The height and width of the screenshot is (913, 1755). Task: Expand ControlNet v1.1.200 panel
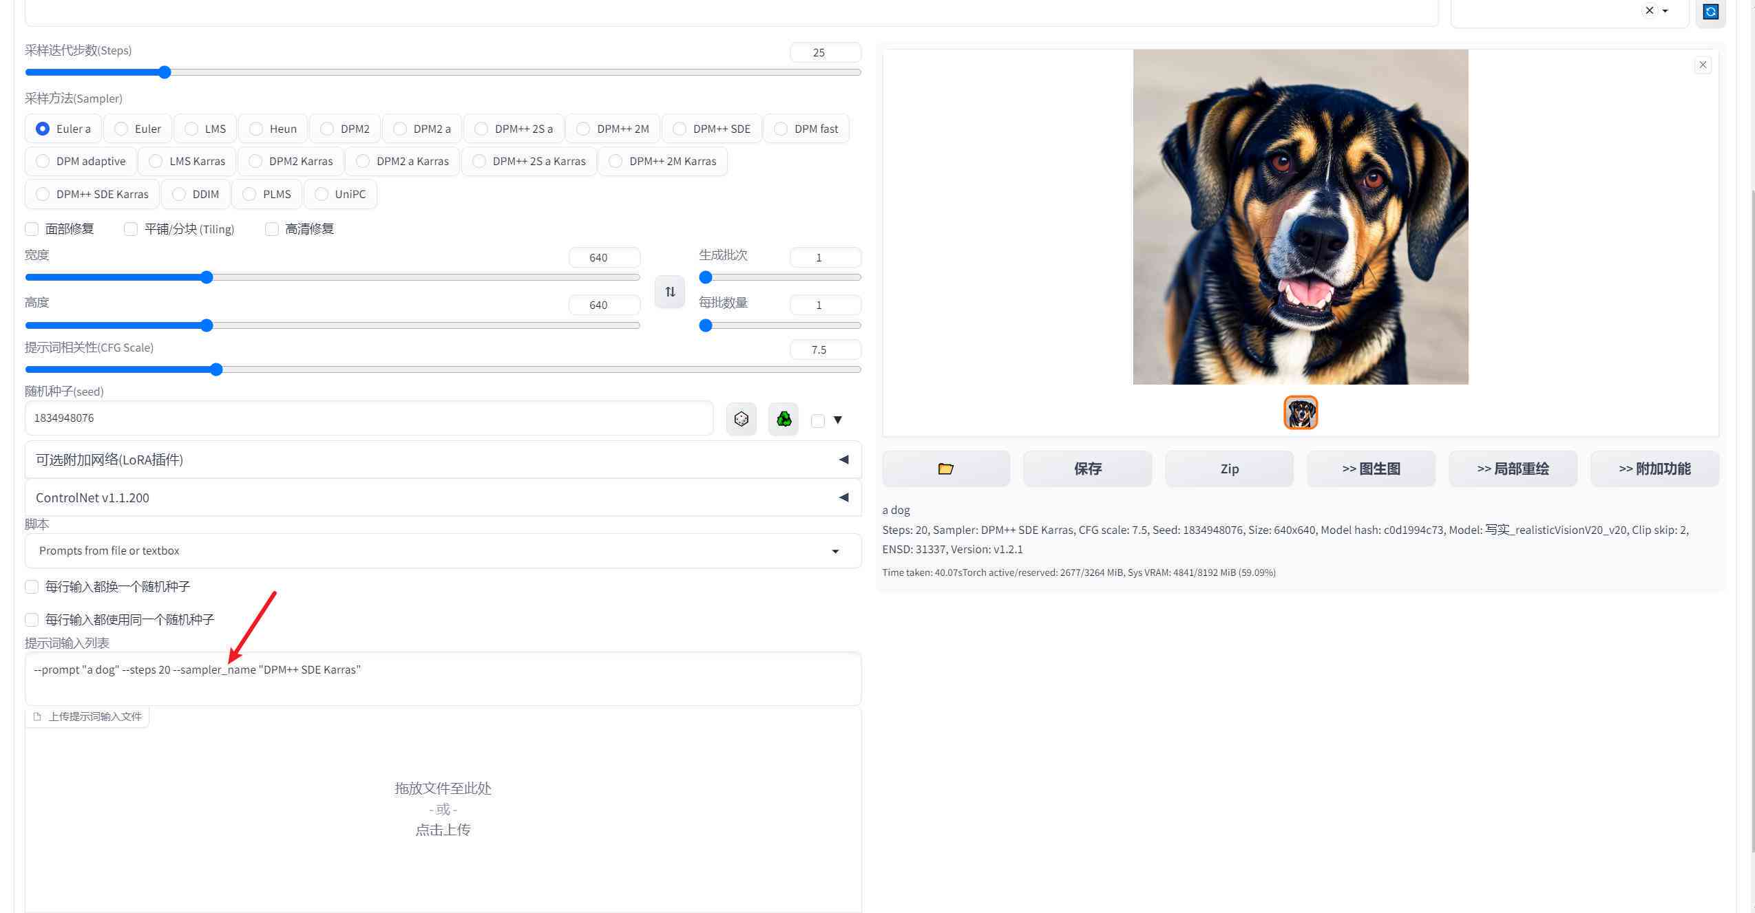point(443,497)
